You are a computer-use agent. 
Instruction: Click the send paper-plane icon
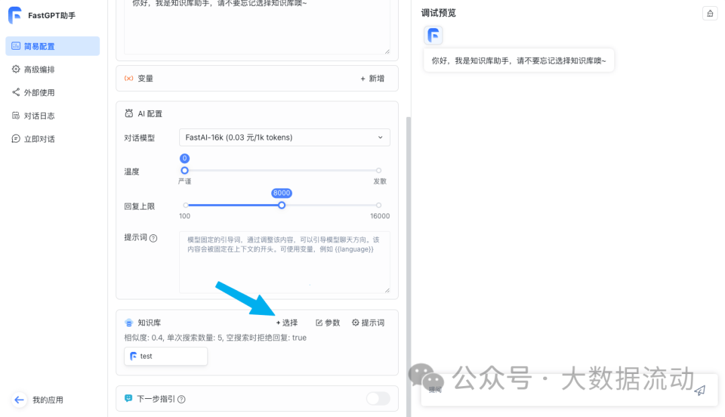pos(700,391)
